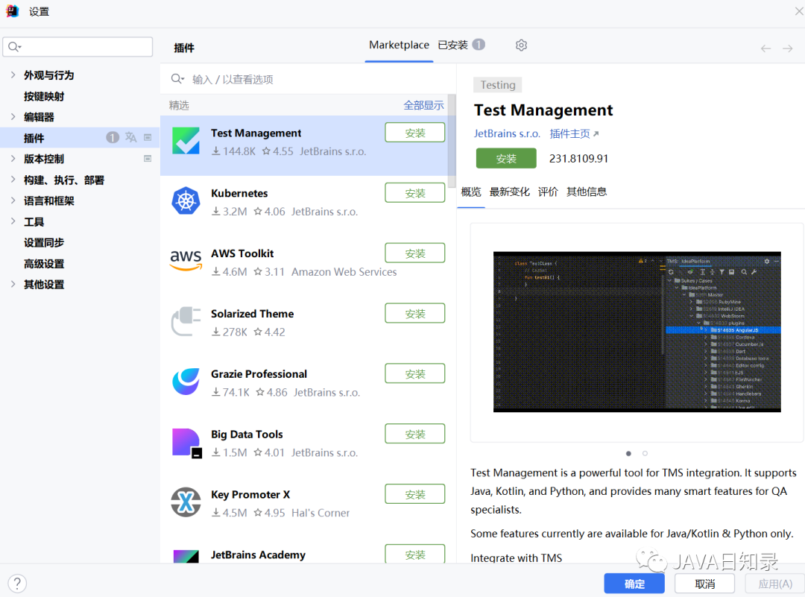
Task: Click the 取消 button
Action: coord(704,584)
